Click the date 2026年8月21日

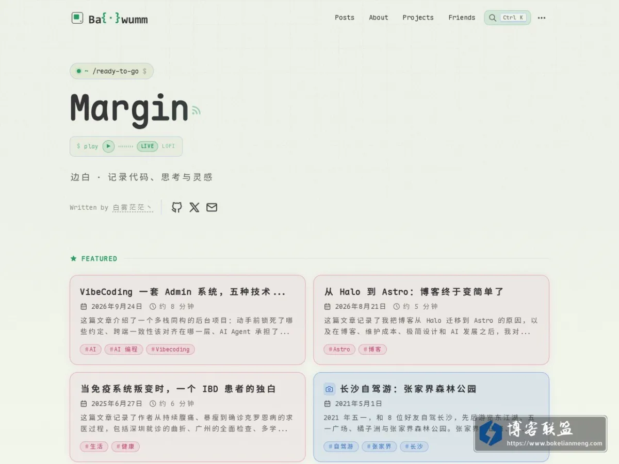click(x=361, y=306)
